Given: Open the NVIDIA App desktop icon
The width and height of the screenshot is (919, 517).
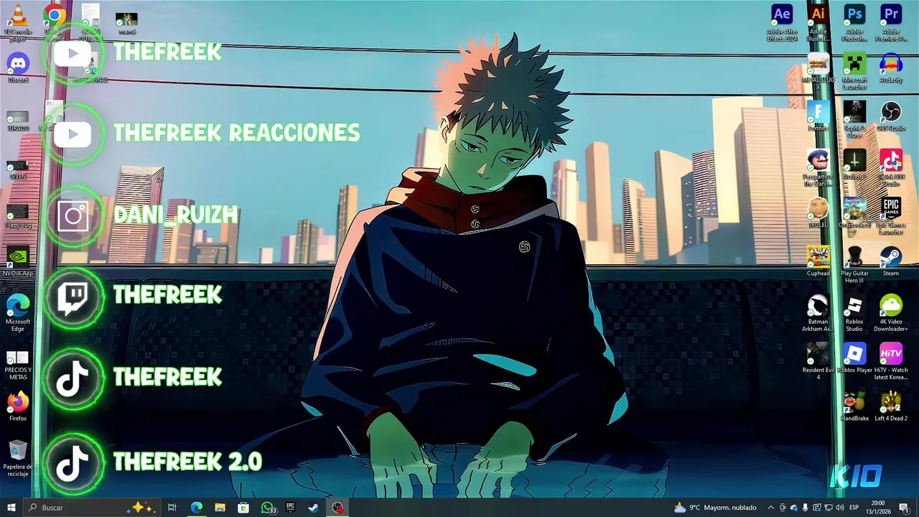Looking at the screenshot, I should [17, 261].
